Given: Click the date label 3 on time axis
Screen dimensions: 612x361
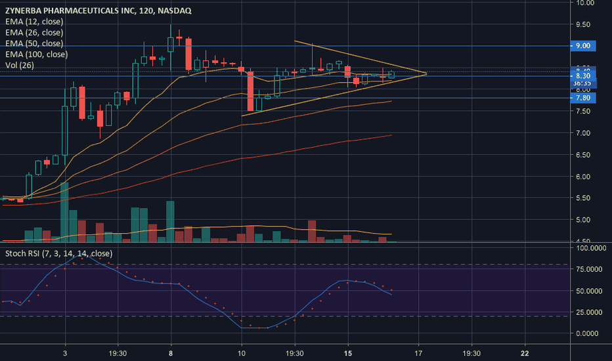Looking at the screenshot, I should point(65,353).
